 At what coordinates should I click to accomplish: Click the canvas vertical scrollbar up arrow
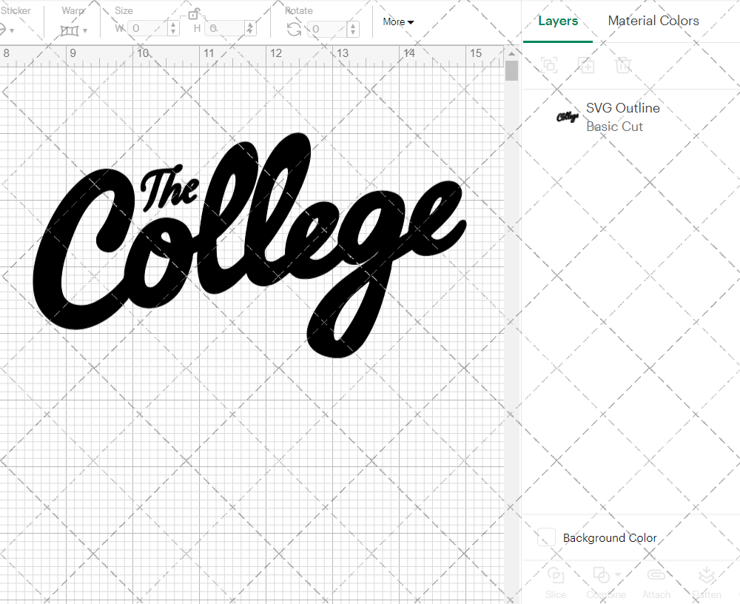pos(511,53)
